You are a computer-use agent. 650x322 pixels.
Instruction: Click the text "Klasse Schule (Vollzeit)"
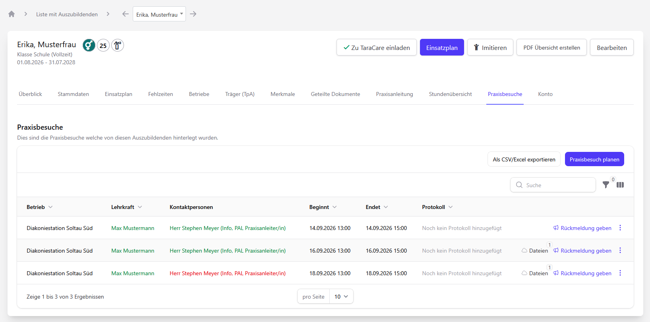44,54
